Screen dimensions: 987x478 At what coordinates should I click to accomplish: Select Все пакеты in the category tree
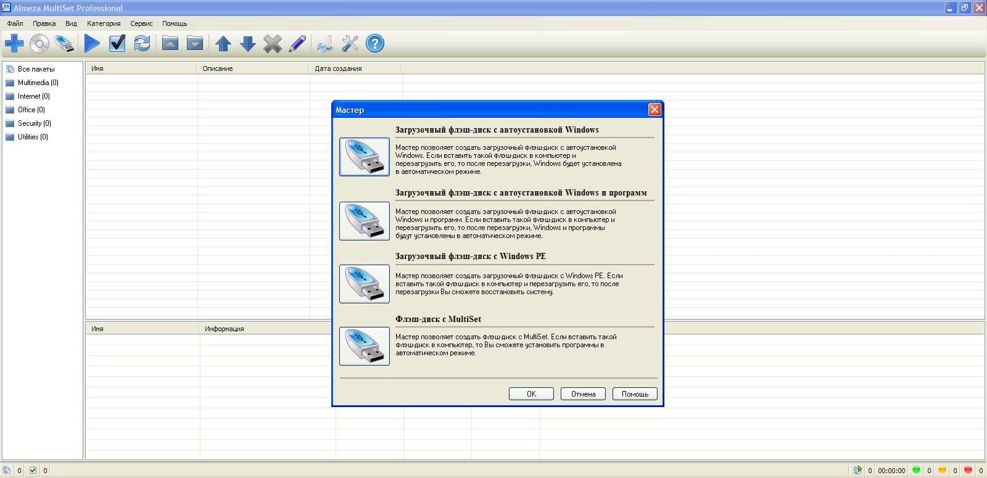point(36,69)
